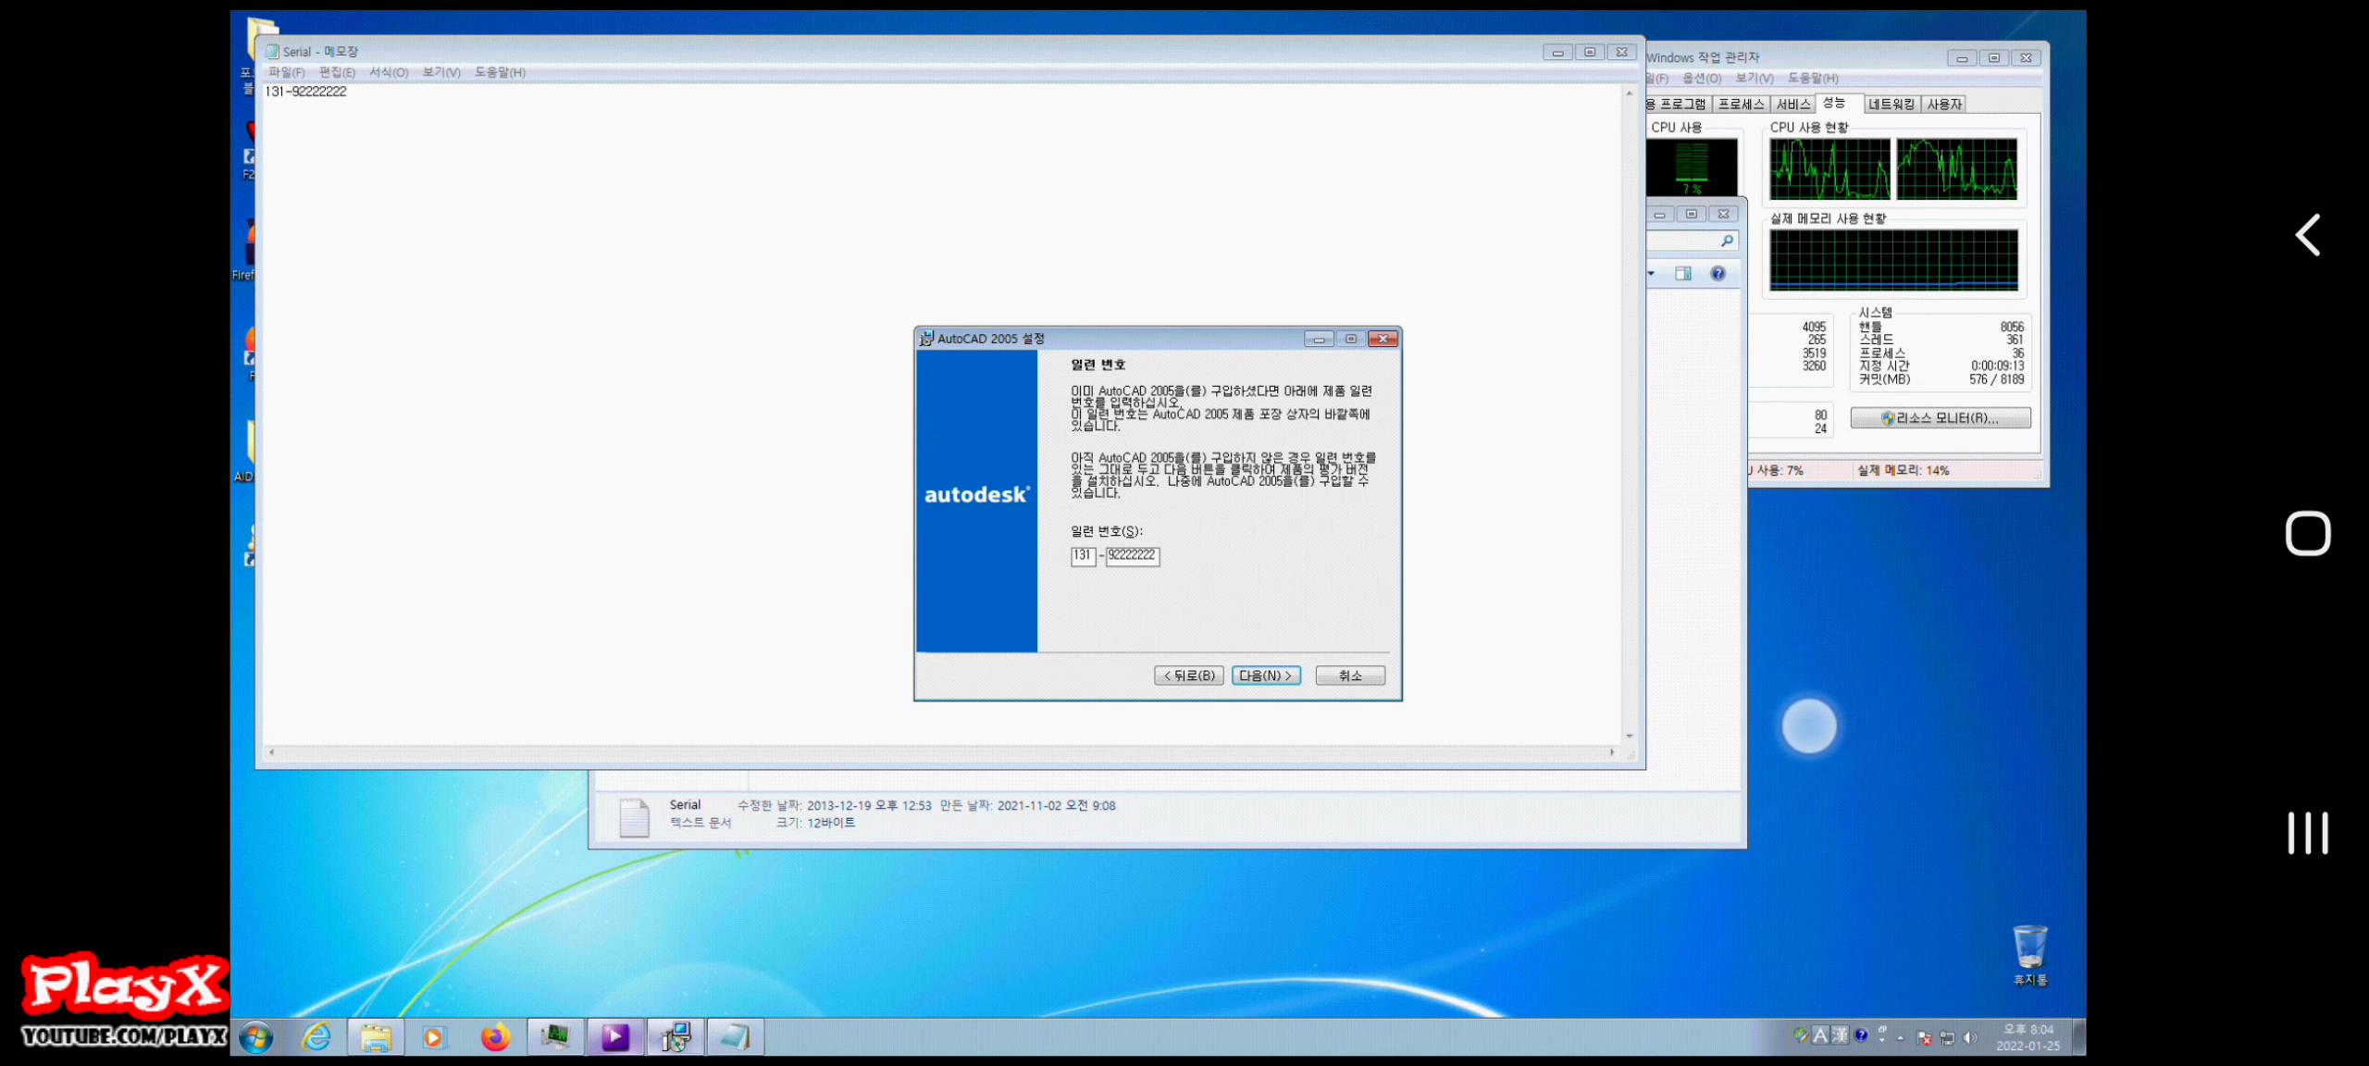Image resolution: width=2369 pixels, height=1066 pixels.
Task: Click the Notepad taskbar icon
Action: point(735,1037)
